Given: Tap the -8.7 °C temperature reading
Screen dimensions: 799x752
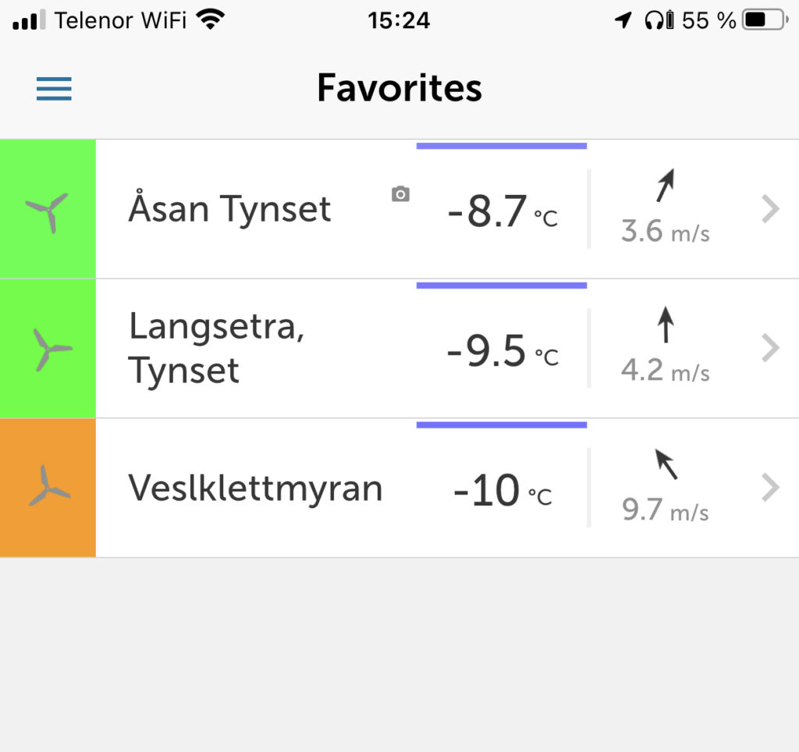Looking at the screenshot, I should [502, 211].
